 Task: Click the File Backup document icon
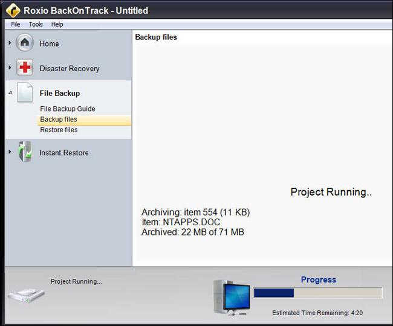[25, 92]
